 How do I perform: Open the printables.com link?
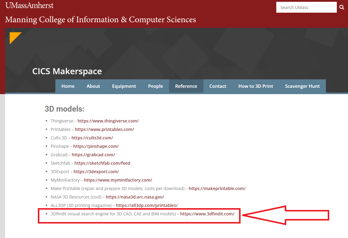[104, 129]
